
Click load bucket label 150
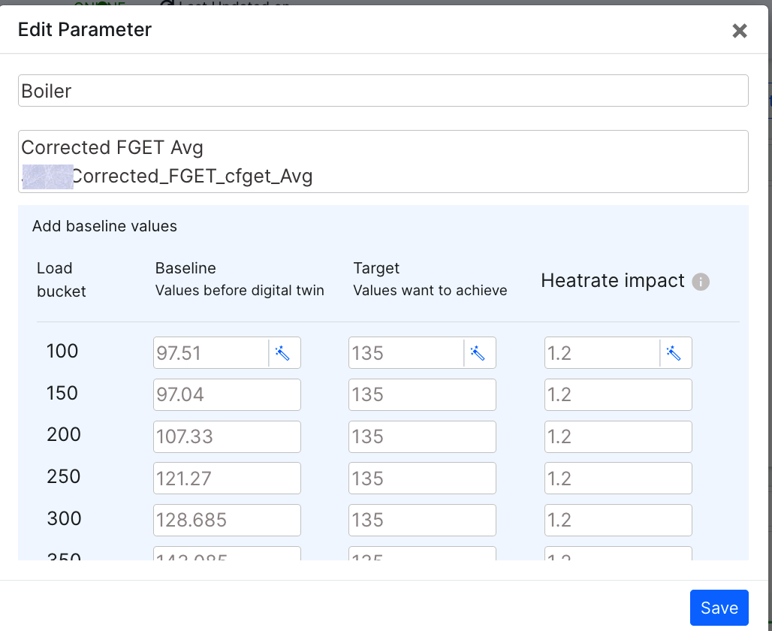click(62, 393)
